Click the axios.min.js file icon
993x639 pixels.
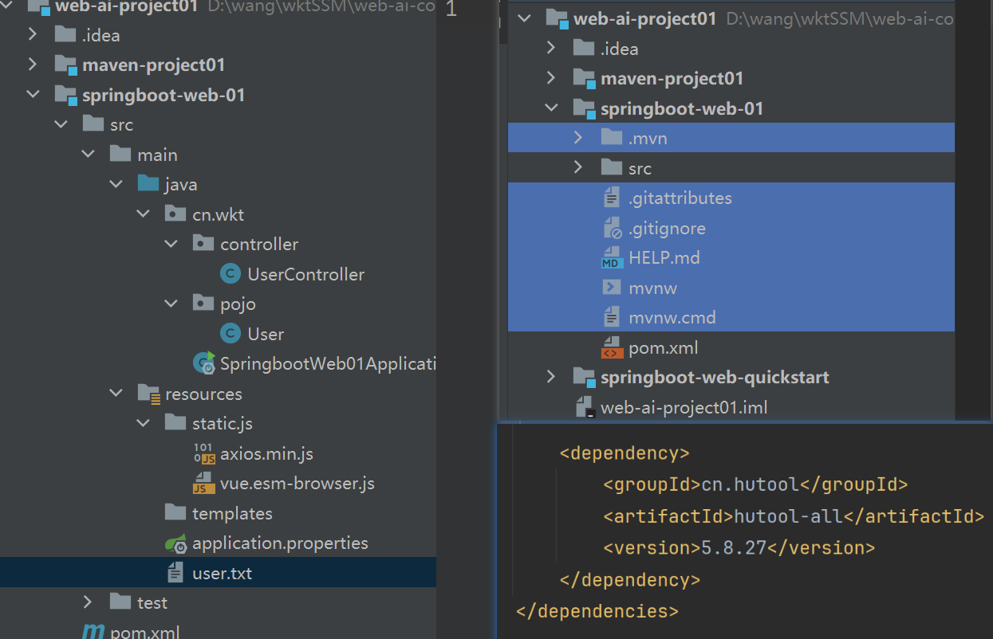204,454
